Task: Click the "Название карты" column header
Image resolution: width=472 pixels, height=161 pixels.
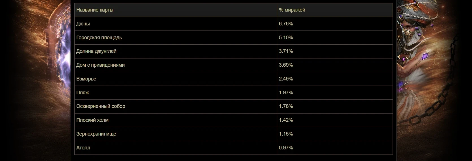Action: click(x=95, y=10)
